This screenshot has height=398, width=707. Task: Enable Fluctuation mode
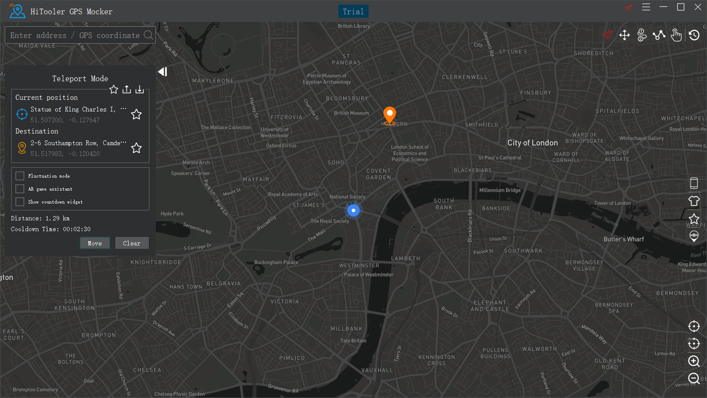click(x=20, y=175)
